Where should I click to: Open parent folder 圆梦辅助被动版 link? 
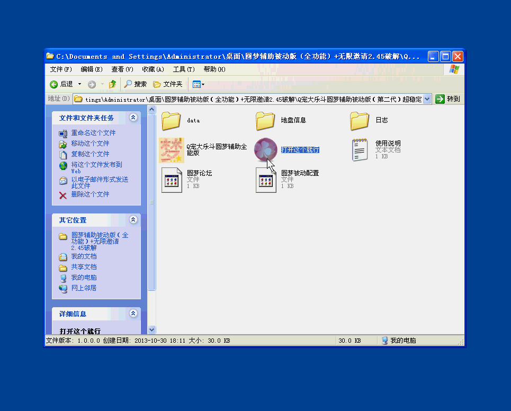pyautogui.click(x=100, y=241)
